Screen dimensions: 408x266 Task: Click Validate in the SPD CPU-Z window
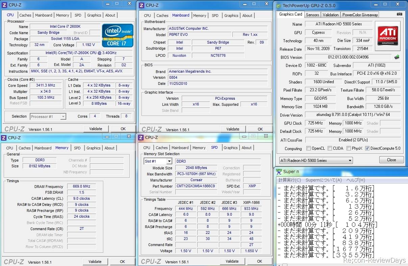[232, 261]
